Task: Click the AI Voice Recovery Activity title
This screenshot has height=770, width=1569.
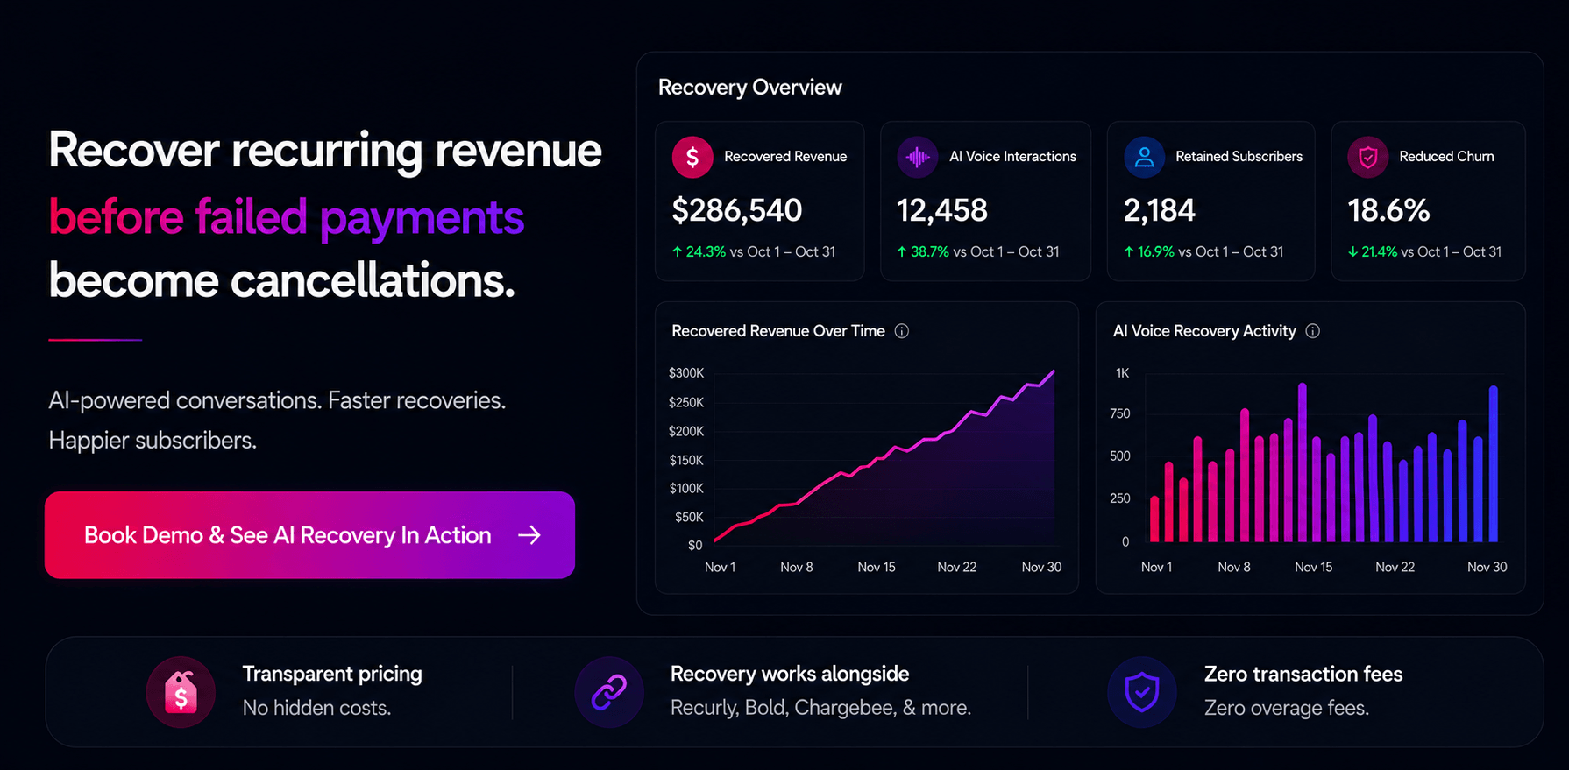Action: 1204,331
